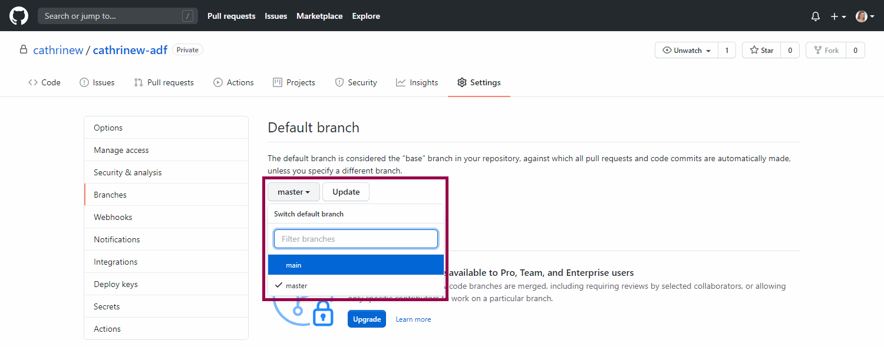Screen dimensions: 884x347
Task: Click the Fork repository button
Action: 826,51
